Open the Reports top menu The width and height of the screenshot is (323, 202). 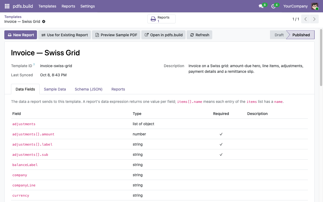pos(68,6)
